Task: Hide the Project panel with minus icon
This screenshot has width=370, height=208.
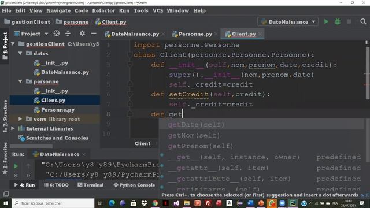Action: [94, 34]
